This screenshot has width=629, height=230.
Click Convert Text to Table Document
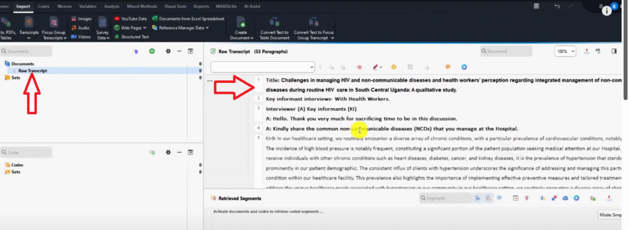pos(275,28)
